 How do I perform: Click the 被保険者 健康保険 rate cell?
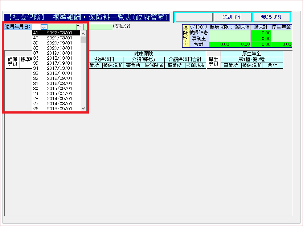pos(220,33)
